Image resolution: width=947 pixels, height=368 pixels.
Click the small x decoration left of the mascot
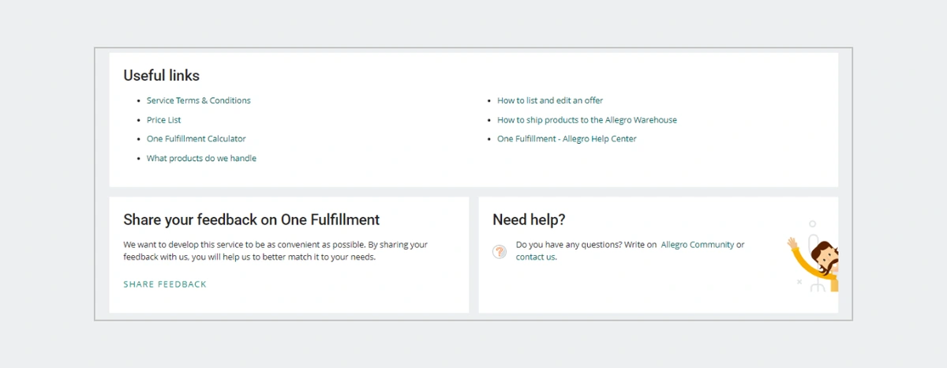799,282
